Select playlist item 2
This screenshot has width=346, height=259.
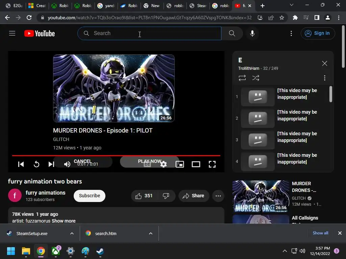click(281, 118)
